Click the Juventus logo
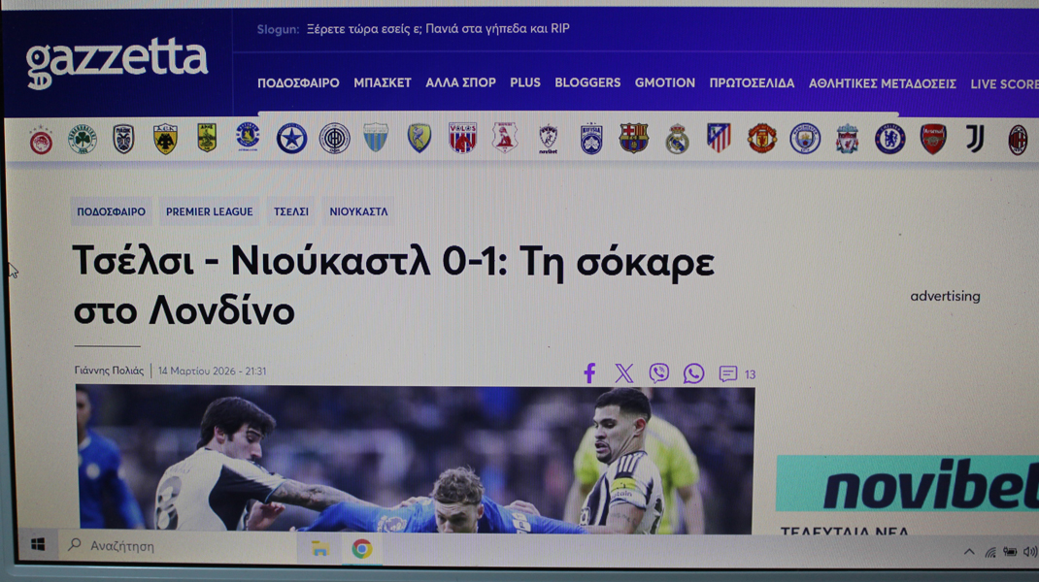 [975, 140]
